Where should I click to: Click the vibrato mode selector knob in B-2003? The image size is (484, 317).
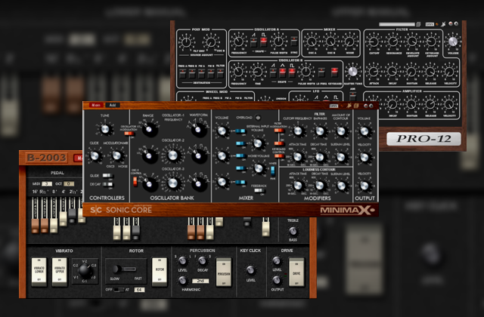pos(85,270)
